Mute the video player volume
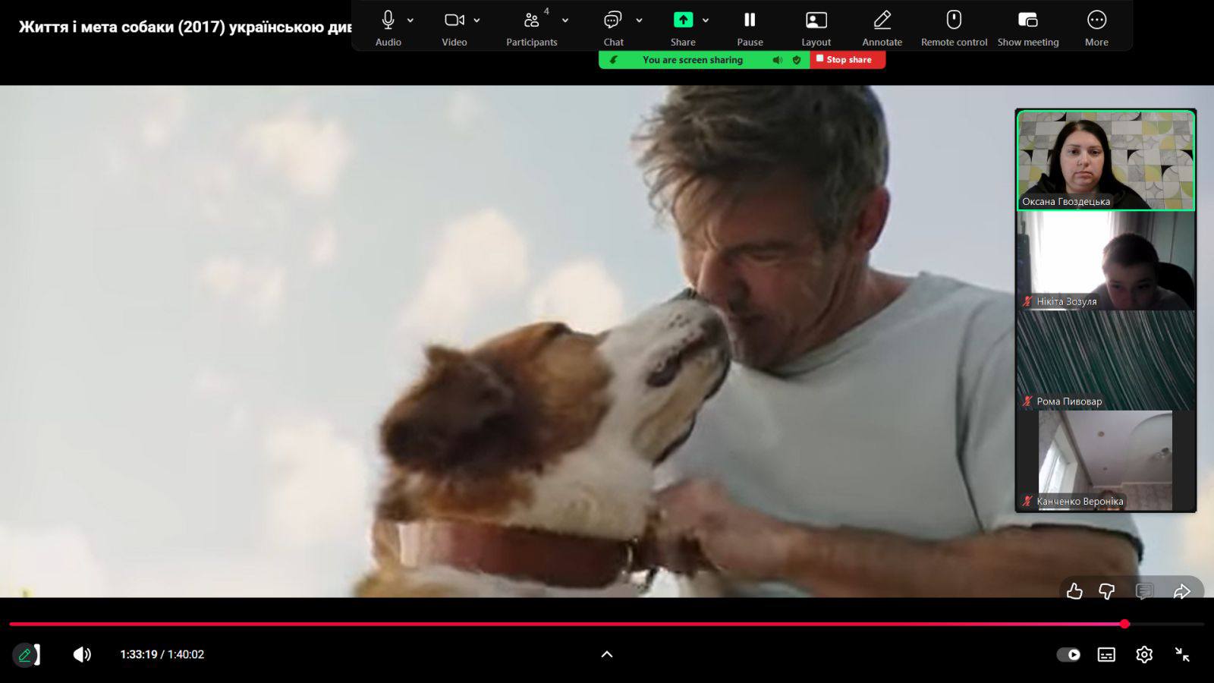 tap(82, 654)
